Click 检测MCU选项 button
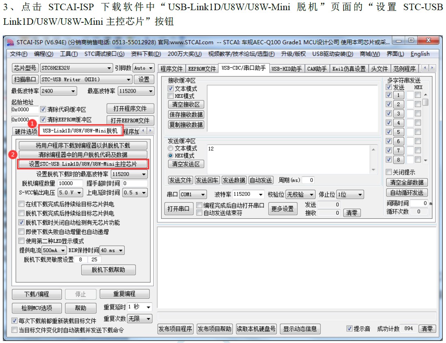The width and height of the screenshot is (446, 343). pyautogui.click(x=37, y=308)
